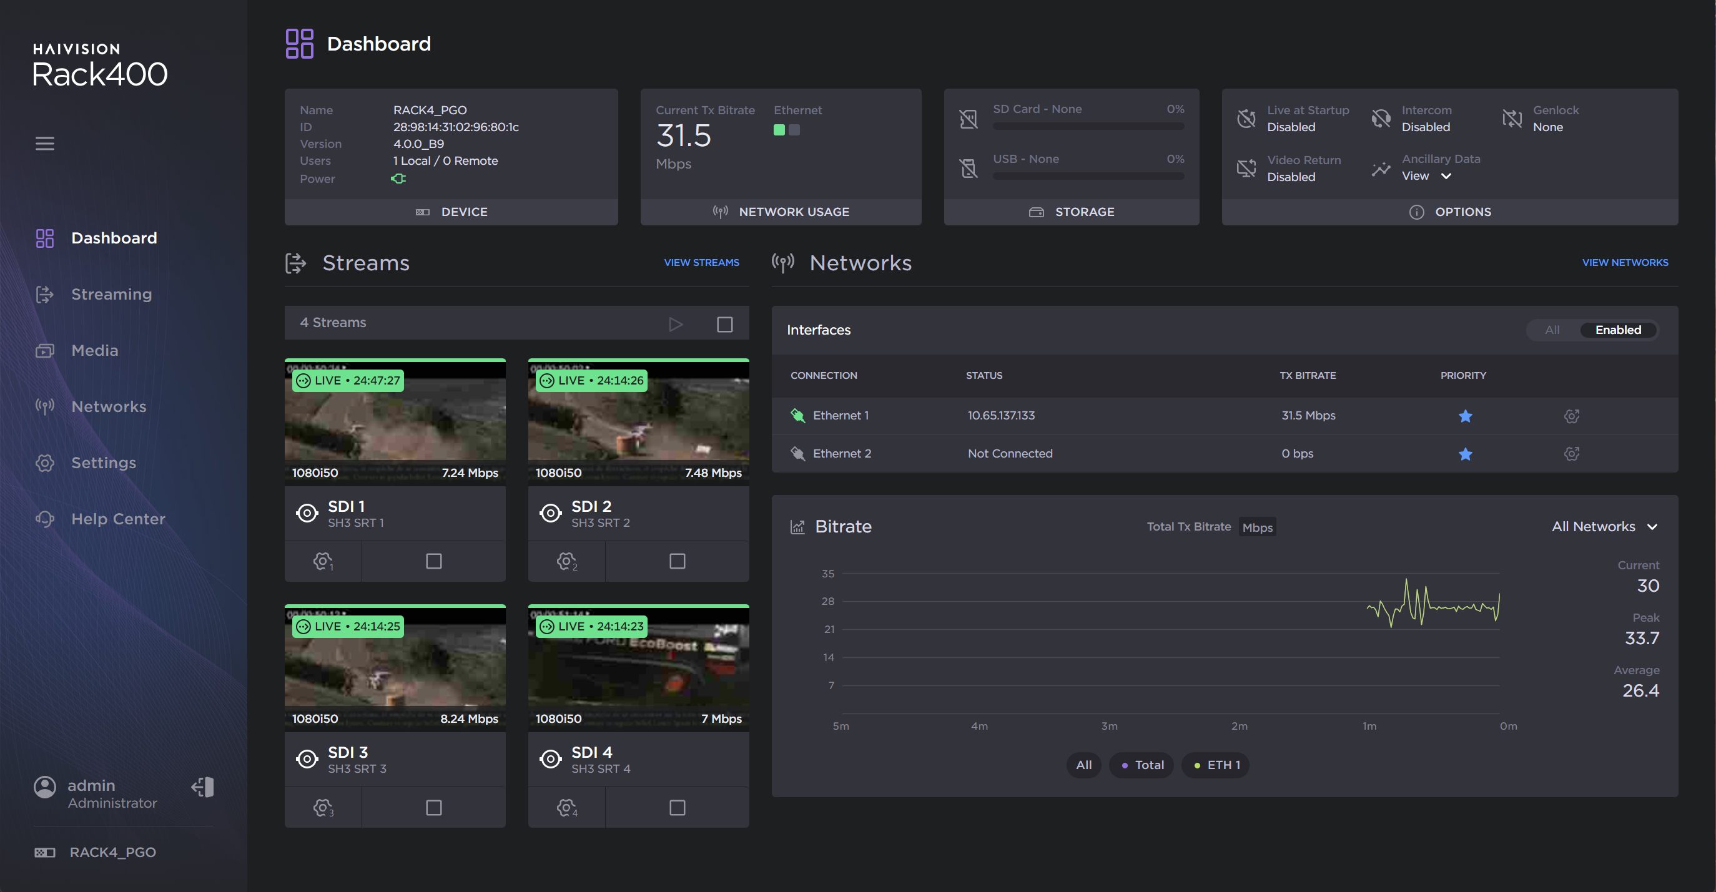Open the Help Center menu item
The width and height of the screenshot is (1716, 892).
pos(118,519)
